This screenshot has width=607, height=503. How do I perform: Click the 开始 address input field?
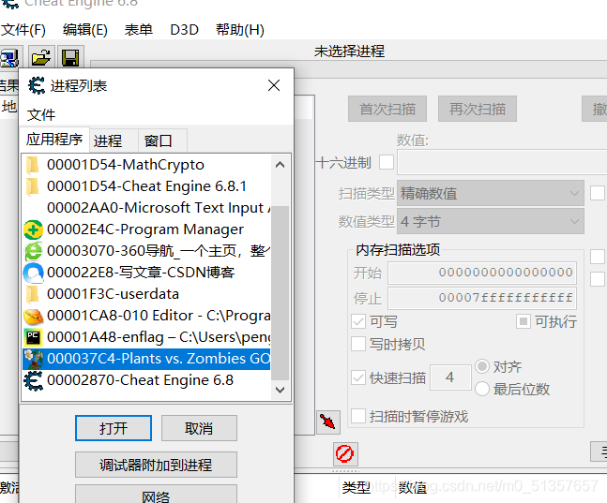482,273
